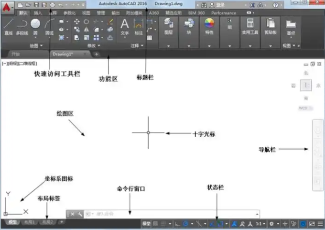Click the Save floppy disk icon

(36, 5)
